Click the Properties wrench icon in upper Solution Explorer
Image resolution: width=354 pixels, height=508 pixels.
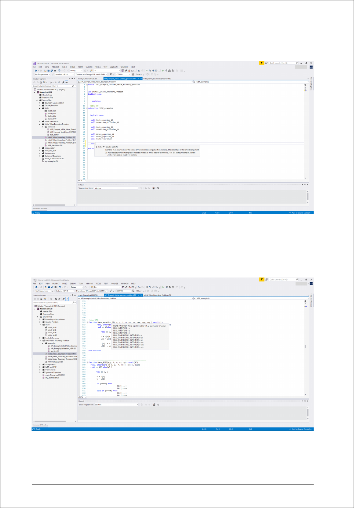click(63, 82)
